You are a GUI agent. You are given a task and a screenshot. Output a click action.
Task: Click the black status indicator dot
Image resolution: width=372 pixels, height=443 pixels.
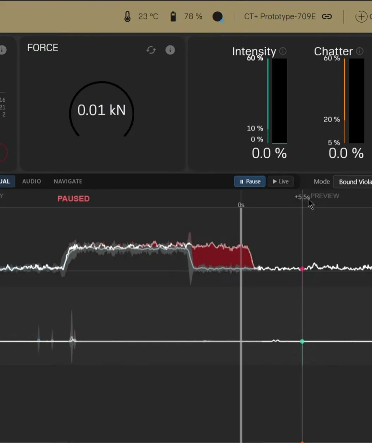218,17
